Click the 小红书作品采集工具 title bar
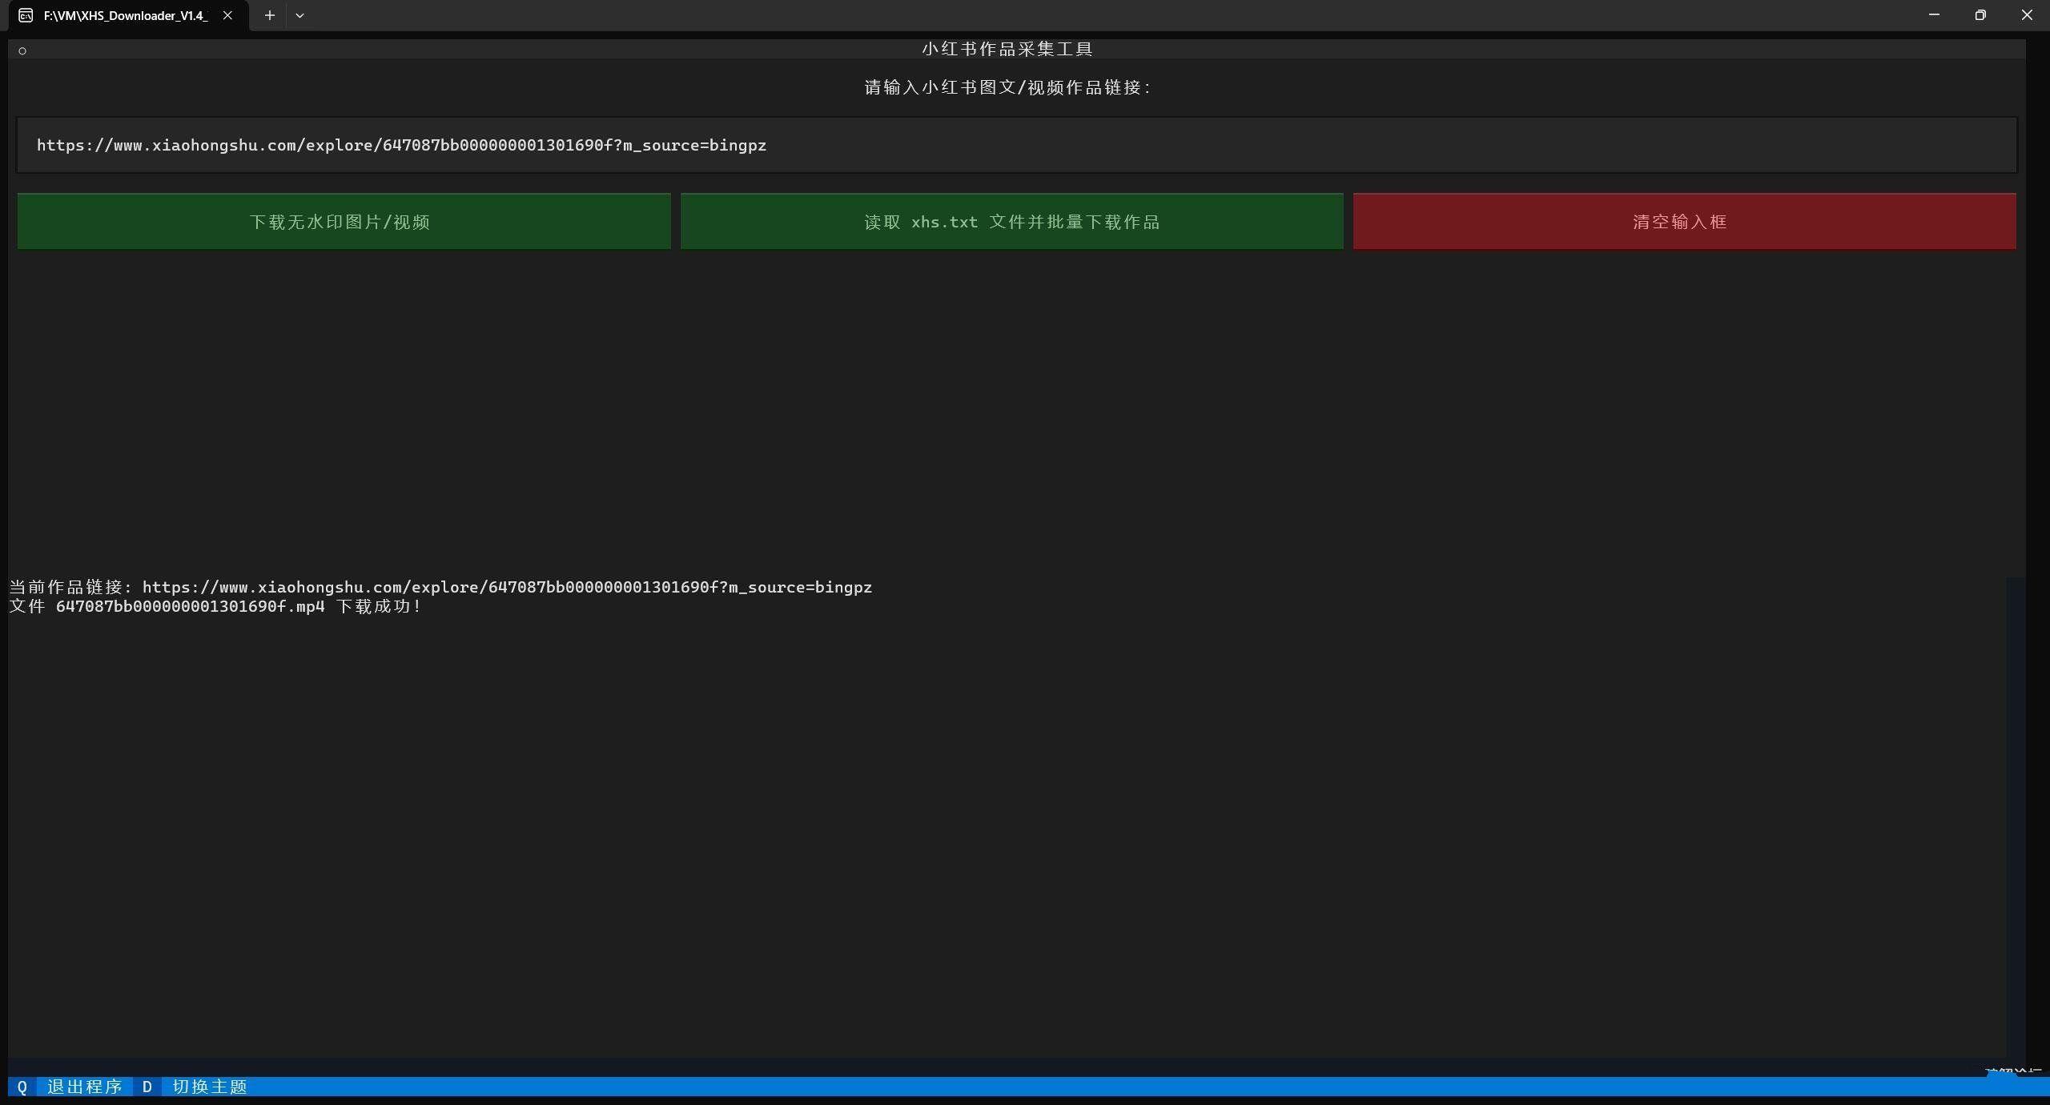This screenshot has height=1105, width=2050. tap(1007, 48)
